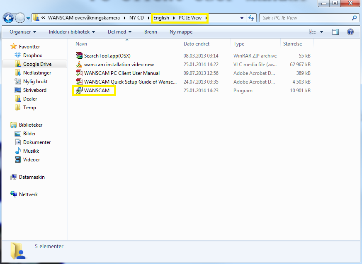Open the Dealer folder in sidebar
The image size is (362, 264).
click(x=26, y=99)
